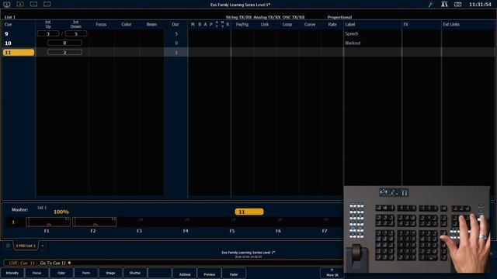
Task: Add a new tab with plus icon
Action: (x=42, y=246)
